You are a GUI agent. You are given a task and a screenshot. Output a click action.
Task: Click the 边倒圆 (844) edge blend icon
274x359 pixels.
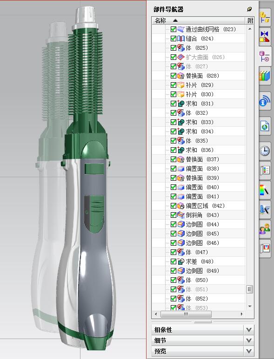pos(181,224)
